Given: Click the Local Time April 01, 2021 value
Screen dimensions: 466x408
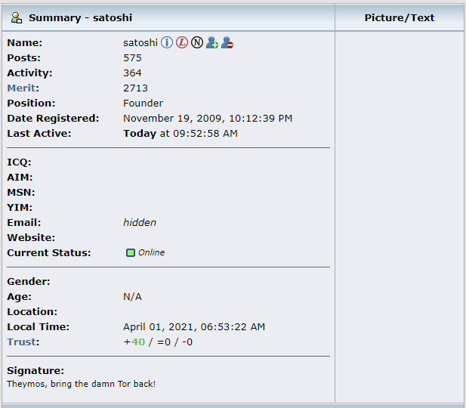Looking at the screenshot, I should [x=194, y=327].
